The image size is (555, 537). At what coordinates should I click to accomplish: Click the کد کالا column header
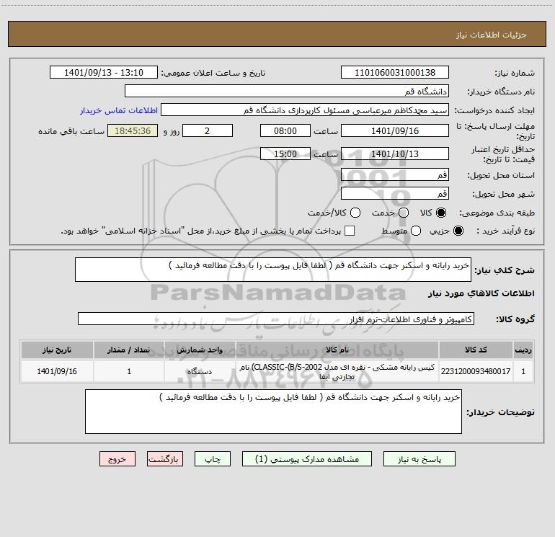coord(476,350)
